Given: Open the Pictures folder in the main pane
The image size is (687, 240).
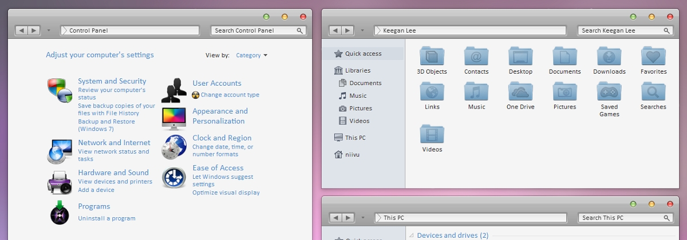Looking at the screenshot, I should [x=564, y=91].
